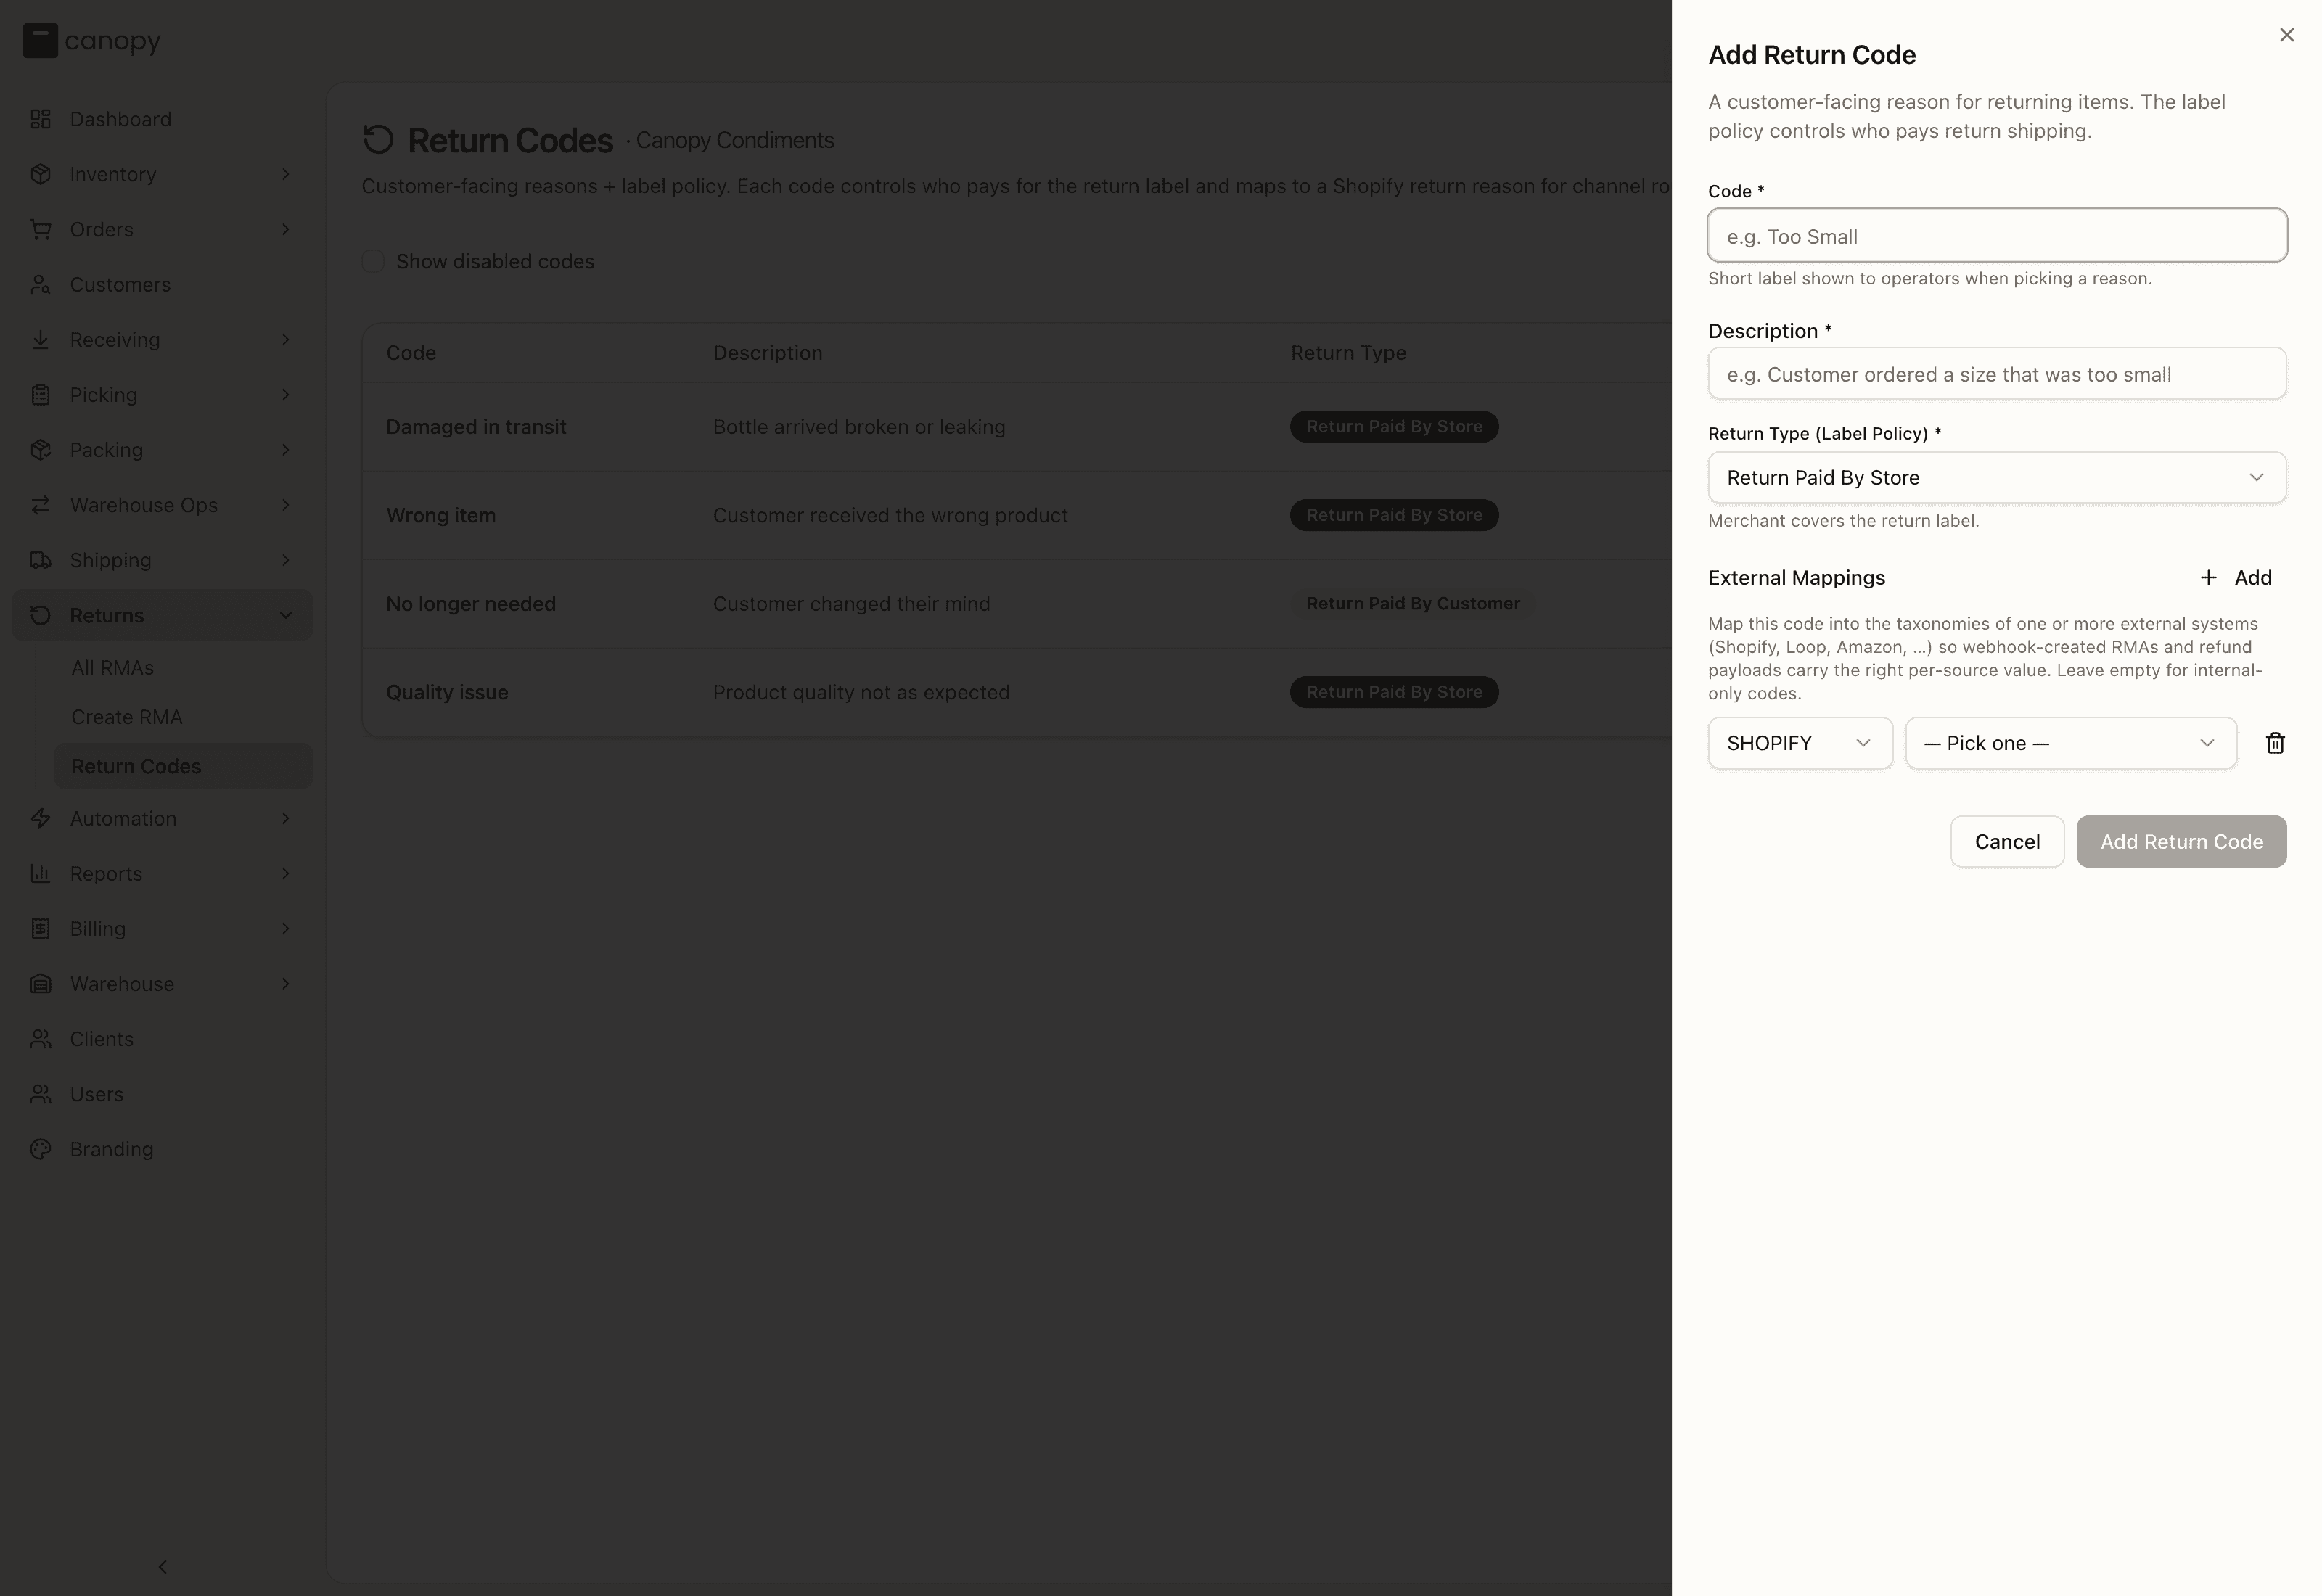Expand the Packing submenu chevron

click(286, 450)
